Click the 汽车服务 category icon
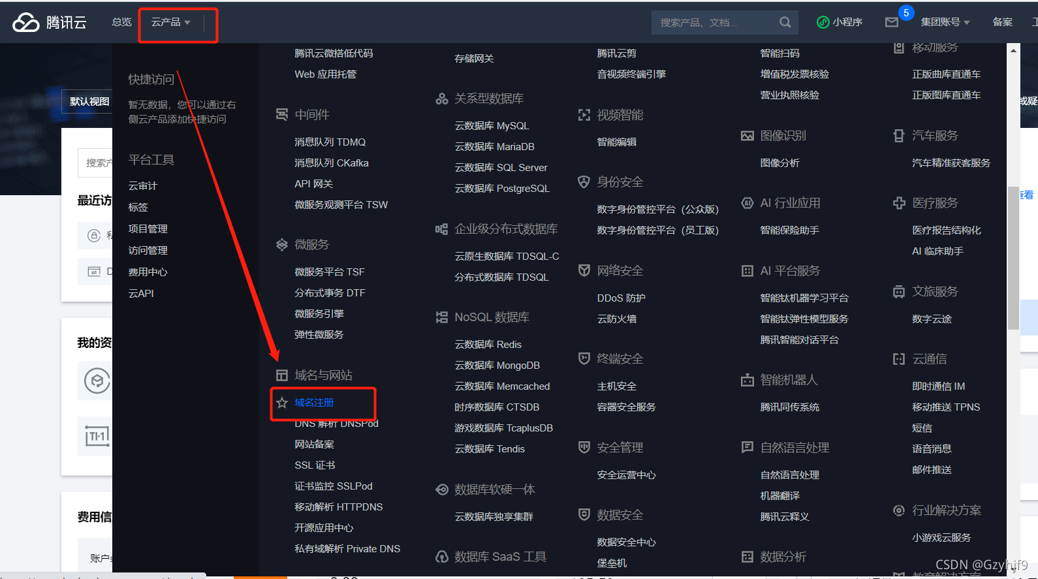 (899, 136)
